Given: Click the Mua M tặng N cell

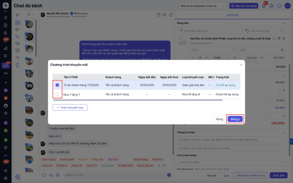Looking at the screenshot, I should (x=191, y=94).
